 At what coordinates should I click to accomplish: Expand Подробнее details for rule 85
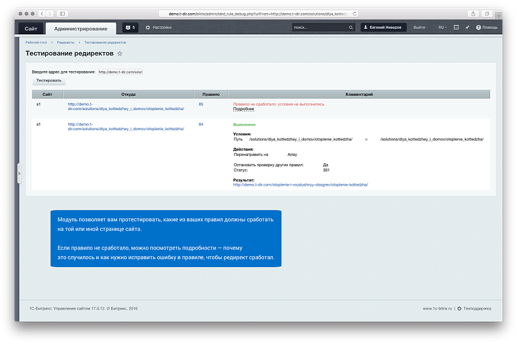[x=244, y=109]
